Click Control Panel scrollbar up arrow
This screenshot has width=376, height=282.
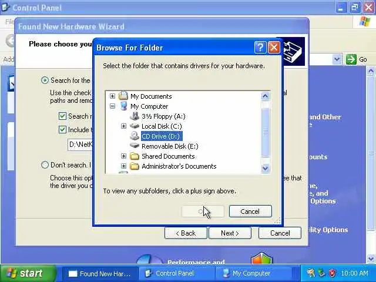coord(371,71)
